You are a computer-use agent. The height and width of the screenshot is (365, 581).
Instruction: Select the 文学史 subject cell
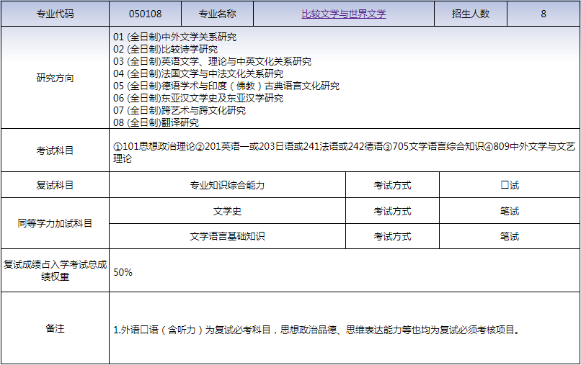(x=227, y=211)
